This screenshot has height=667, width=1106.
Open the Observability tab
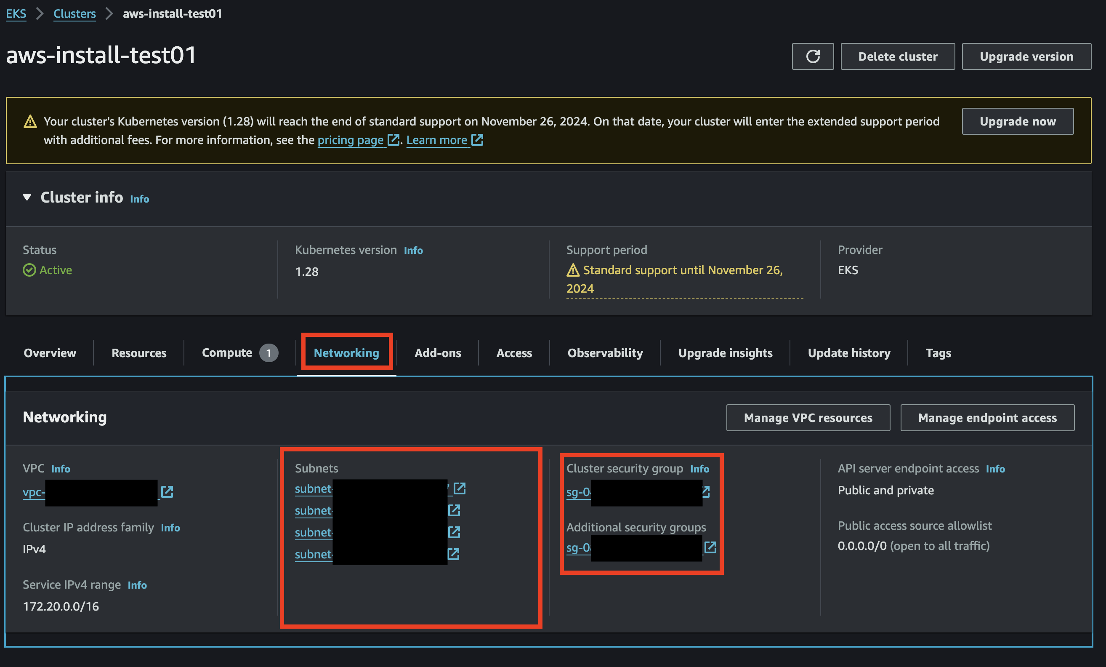(605, 352)
